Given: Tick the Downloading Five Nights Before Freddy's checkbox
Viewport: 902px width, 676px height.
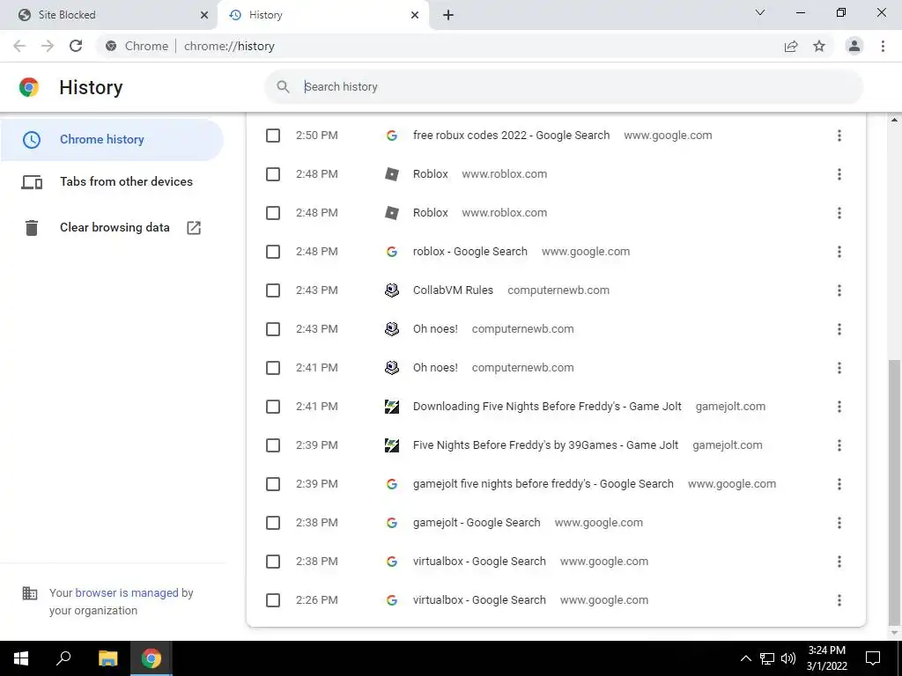Looking at the screenshot, I should pyautogui.click(x=273, y=407).
